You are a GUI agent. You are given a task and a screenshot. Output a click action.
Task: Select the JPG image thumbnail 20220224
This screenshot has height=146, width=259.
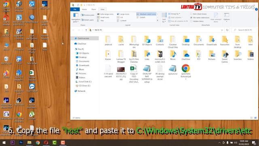pyautogui.click(x=121, y=73)
